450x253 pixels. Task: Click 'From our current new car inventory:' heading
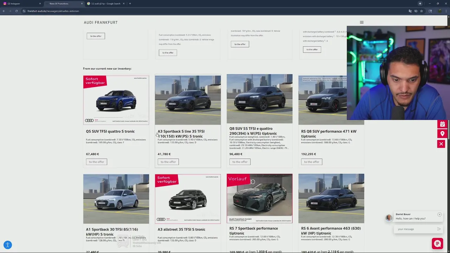pos(107,69)
